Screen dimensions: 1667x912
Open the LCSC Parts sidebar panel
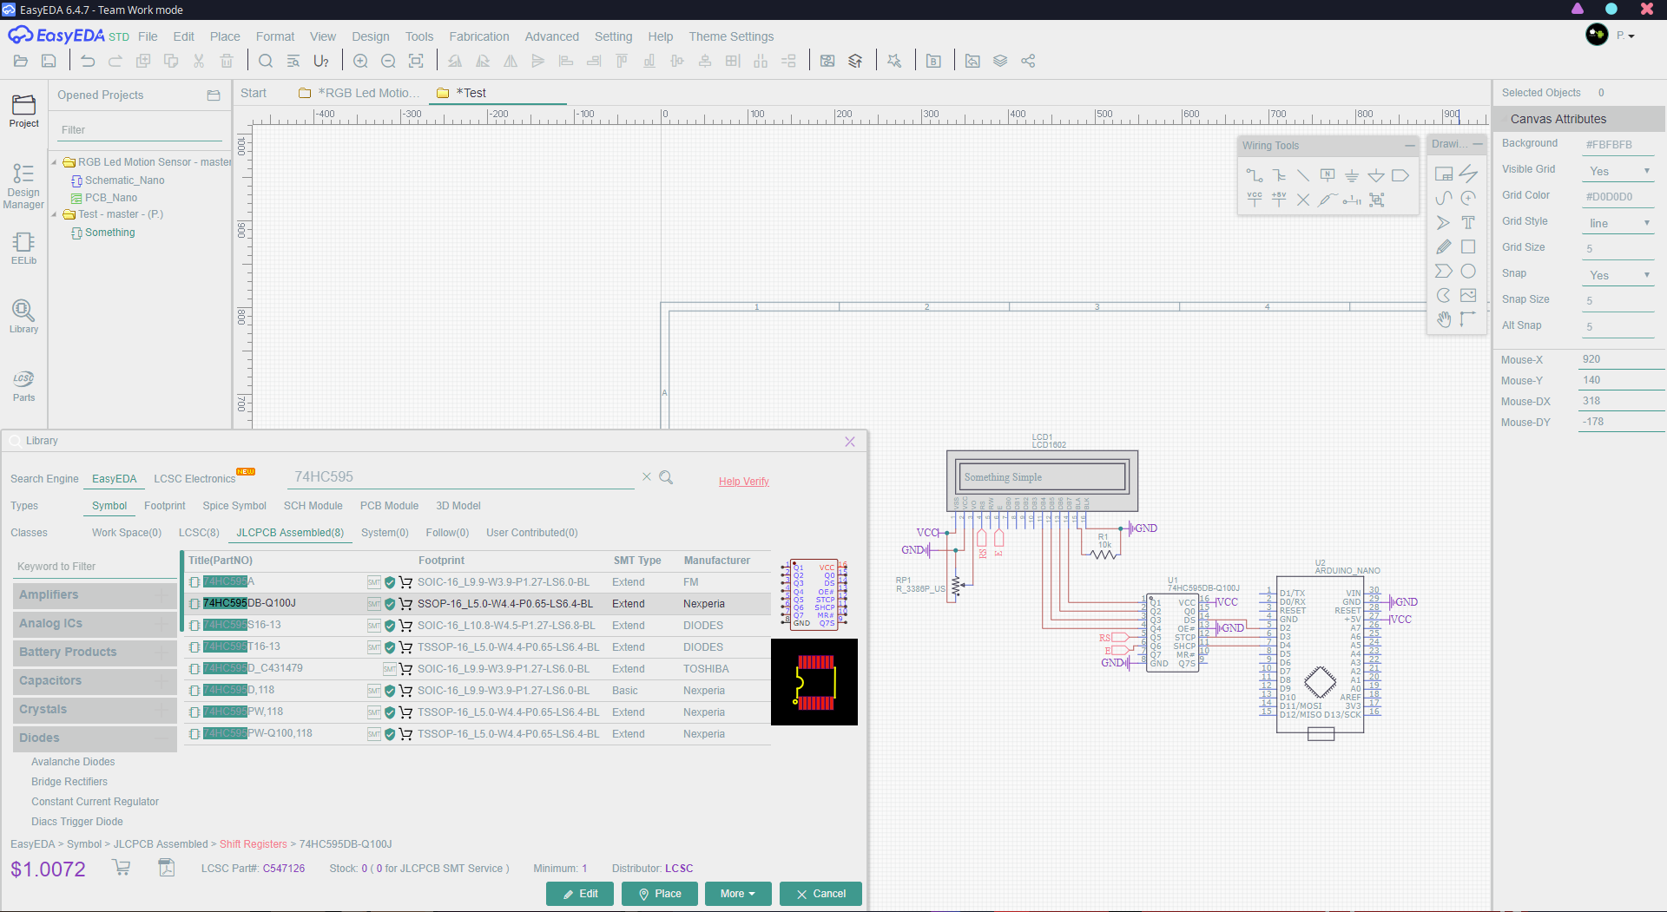point(23,386)
